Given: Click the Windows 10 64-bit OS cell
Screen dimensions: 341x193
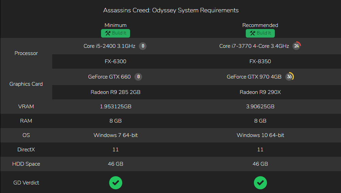Looking at the screenshot, I should point(260,135).
